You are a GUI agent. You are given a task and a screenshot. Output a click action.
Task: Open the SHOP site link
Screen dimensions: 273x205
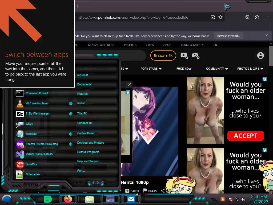[167, 45]
